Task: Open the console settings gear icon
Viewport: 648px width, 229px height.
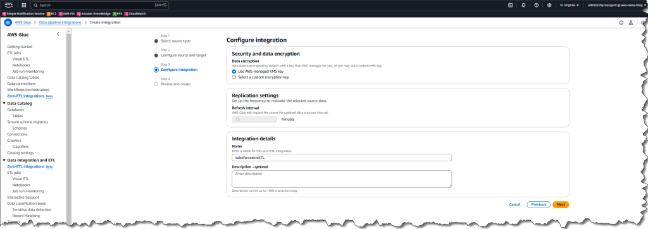Action: tap(549, 5)
